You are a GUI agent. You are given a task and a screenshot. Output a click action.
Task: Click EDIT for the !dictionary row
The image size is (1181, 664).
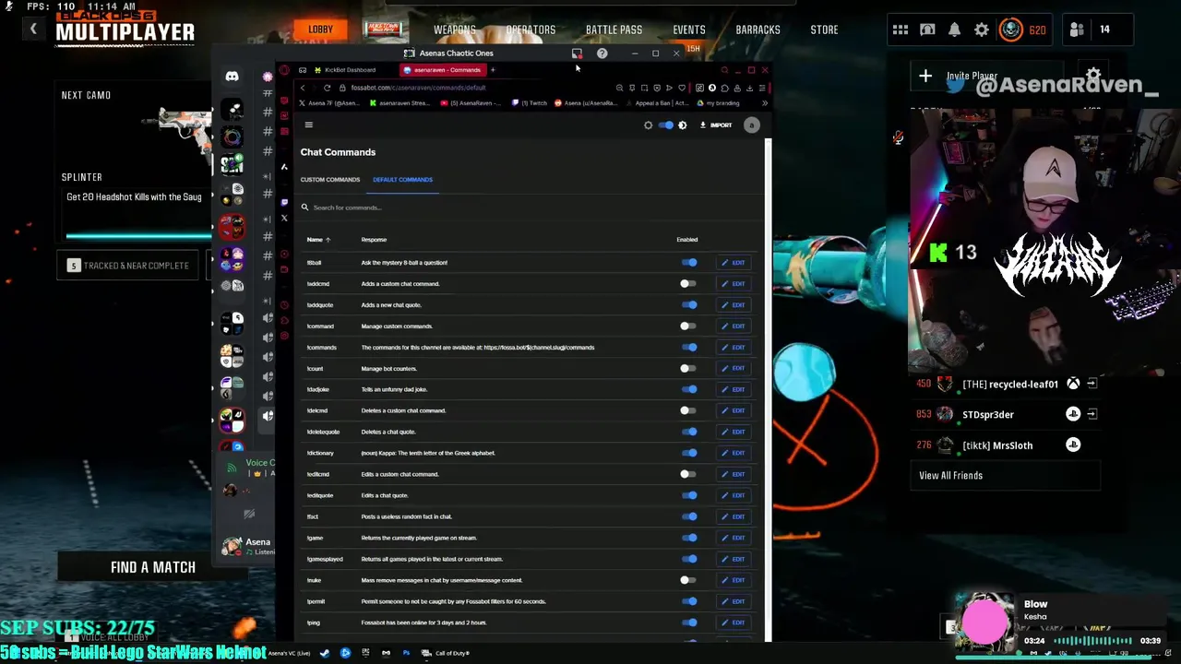coord(734,453)
